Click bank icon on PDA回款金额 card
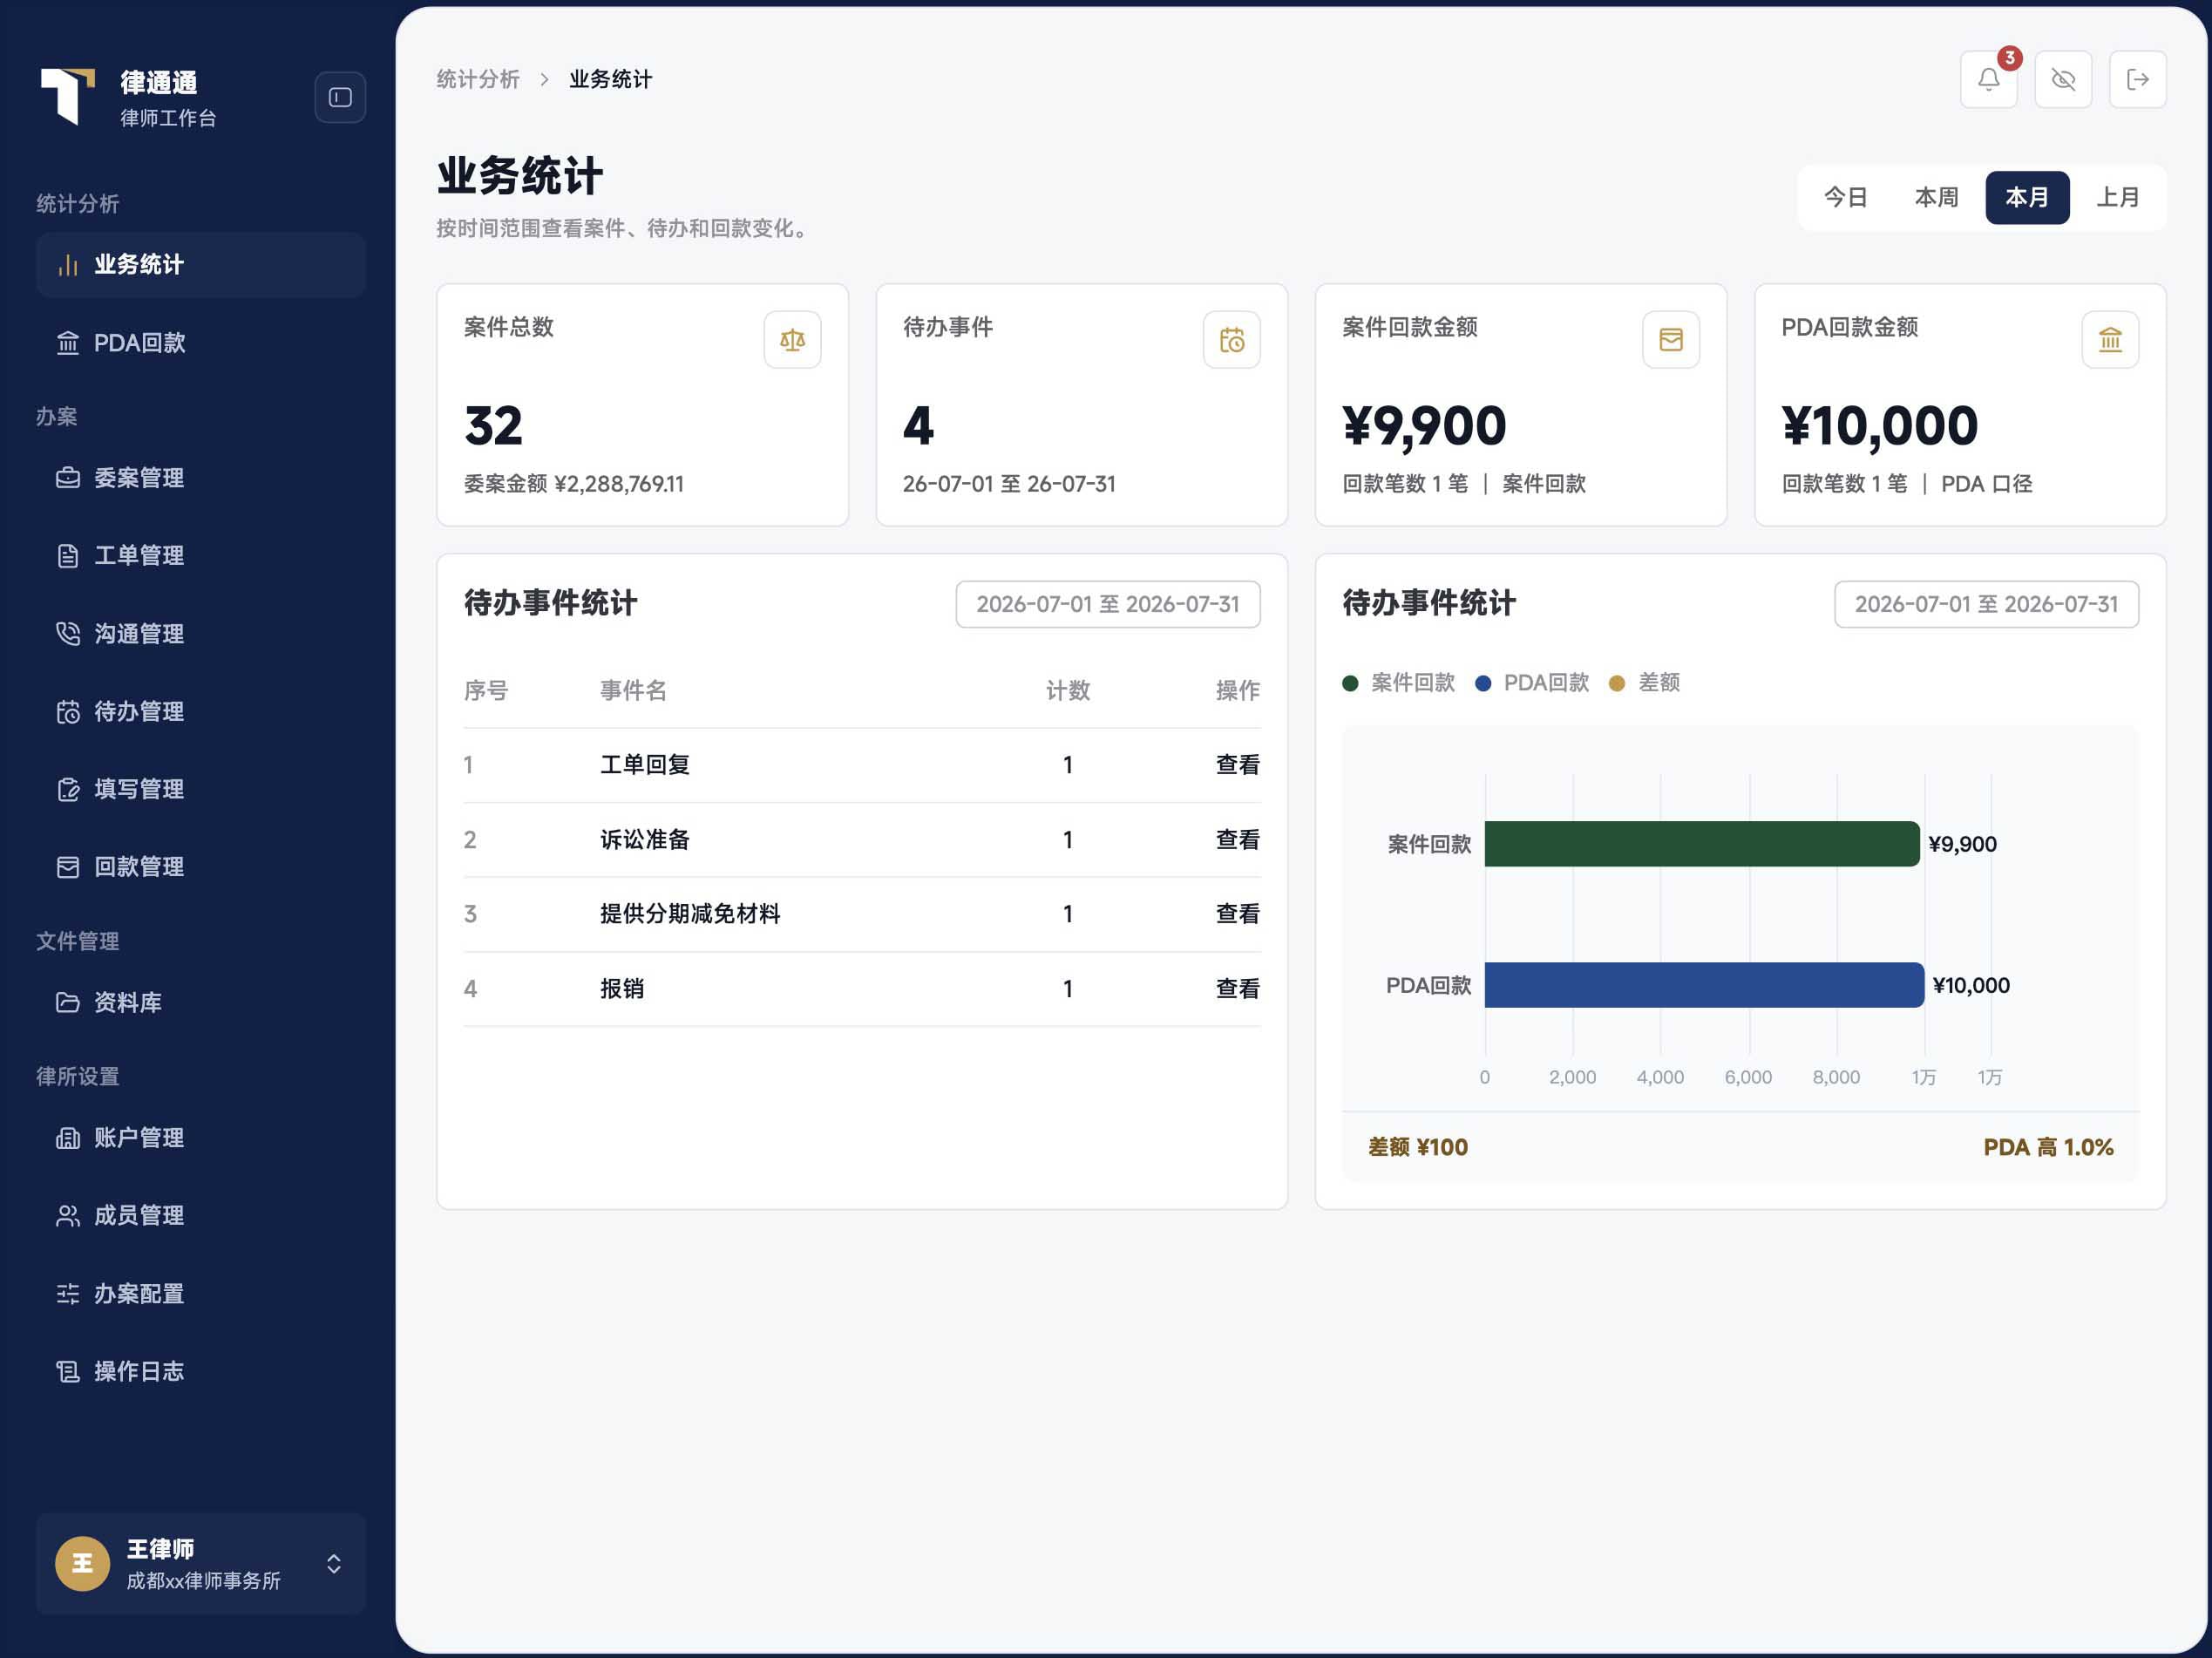This screenshot has width=2212, height=1658. [2110, 340]
